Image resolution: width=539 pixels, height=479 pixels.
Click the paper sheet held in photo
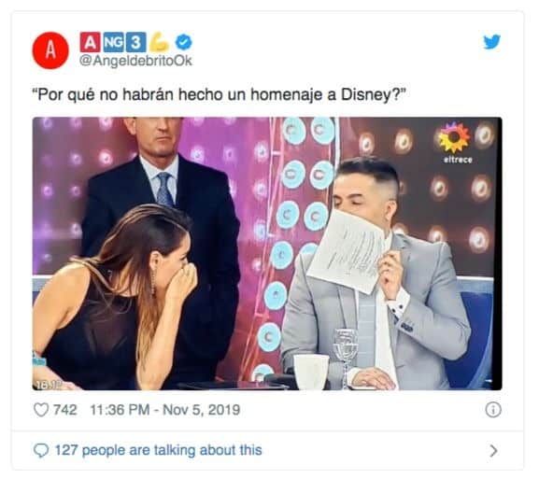[346, 251]
